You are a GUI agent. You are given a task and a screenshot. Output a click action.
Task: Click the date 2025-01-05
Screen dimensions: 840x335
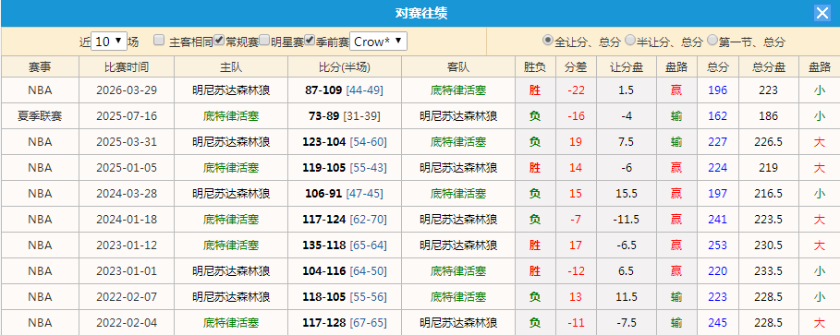(x=127, y=168)
